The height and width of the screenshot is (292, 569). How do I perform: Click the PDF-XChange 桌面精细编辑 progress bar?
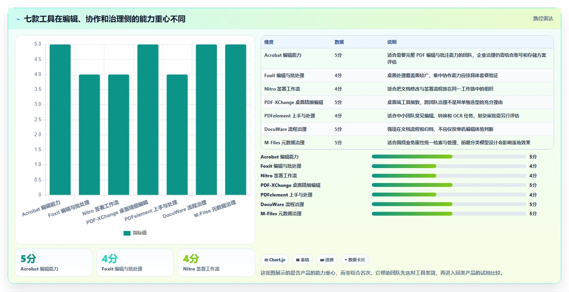(449, 185)
